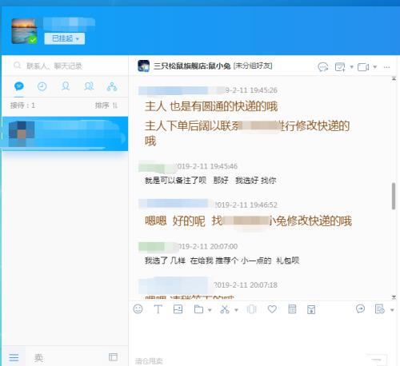Click the 接待：1 label
The height and width of the screenshot is (366, 400).
coord(22,105)
